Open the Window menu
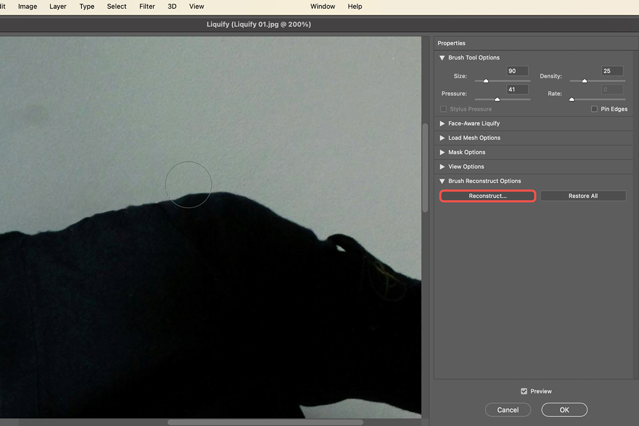The width and height of the screenshot is (639, 426). point(323,6)
